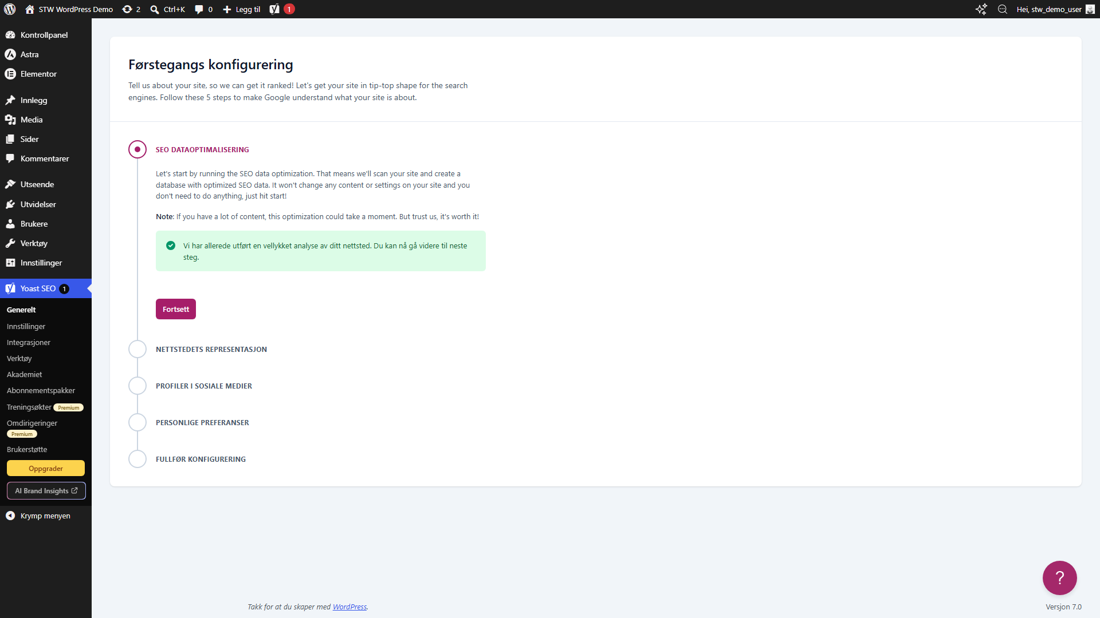The height and width of the screenshot is (618, 1100).
Task: Select the Profiler i sosiale medier step circle
Action: (137, 386)
